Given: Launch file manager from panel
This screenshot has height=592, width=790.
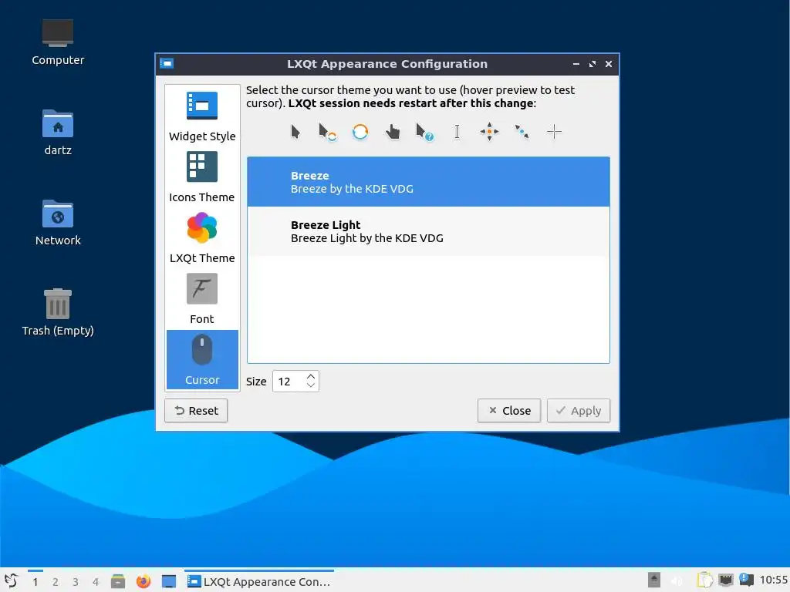Looking at the screenshot, I should [x=118, y=581].
